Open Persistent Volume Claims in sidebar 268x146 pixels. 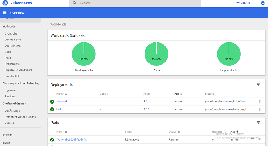pos(20,117)
